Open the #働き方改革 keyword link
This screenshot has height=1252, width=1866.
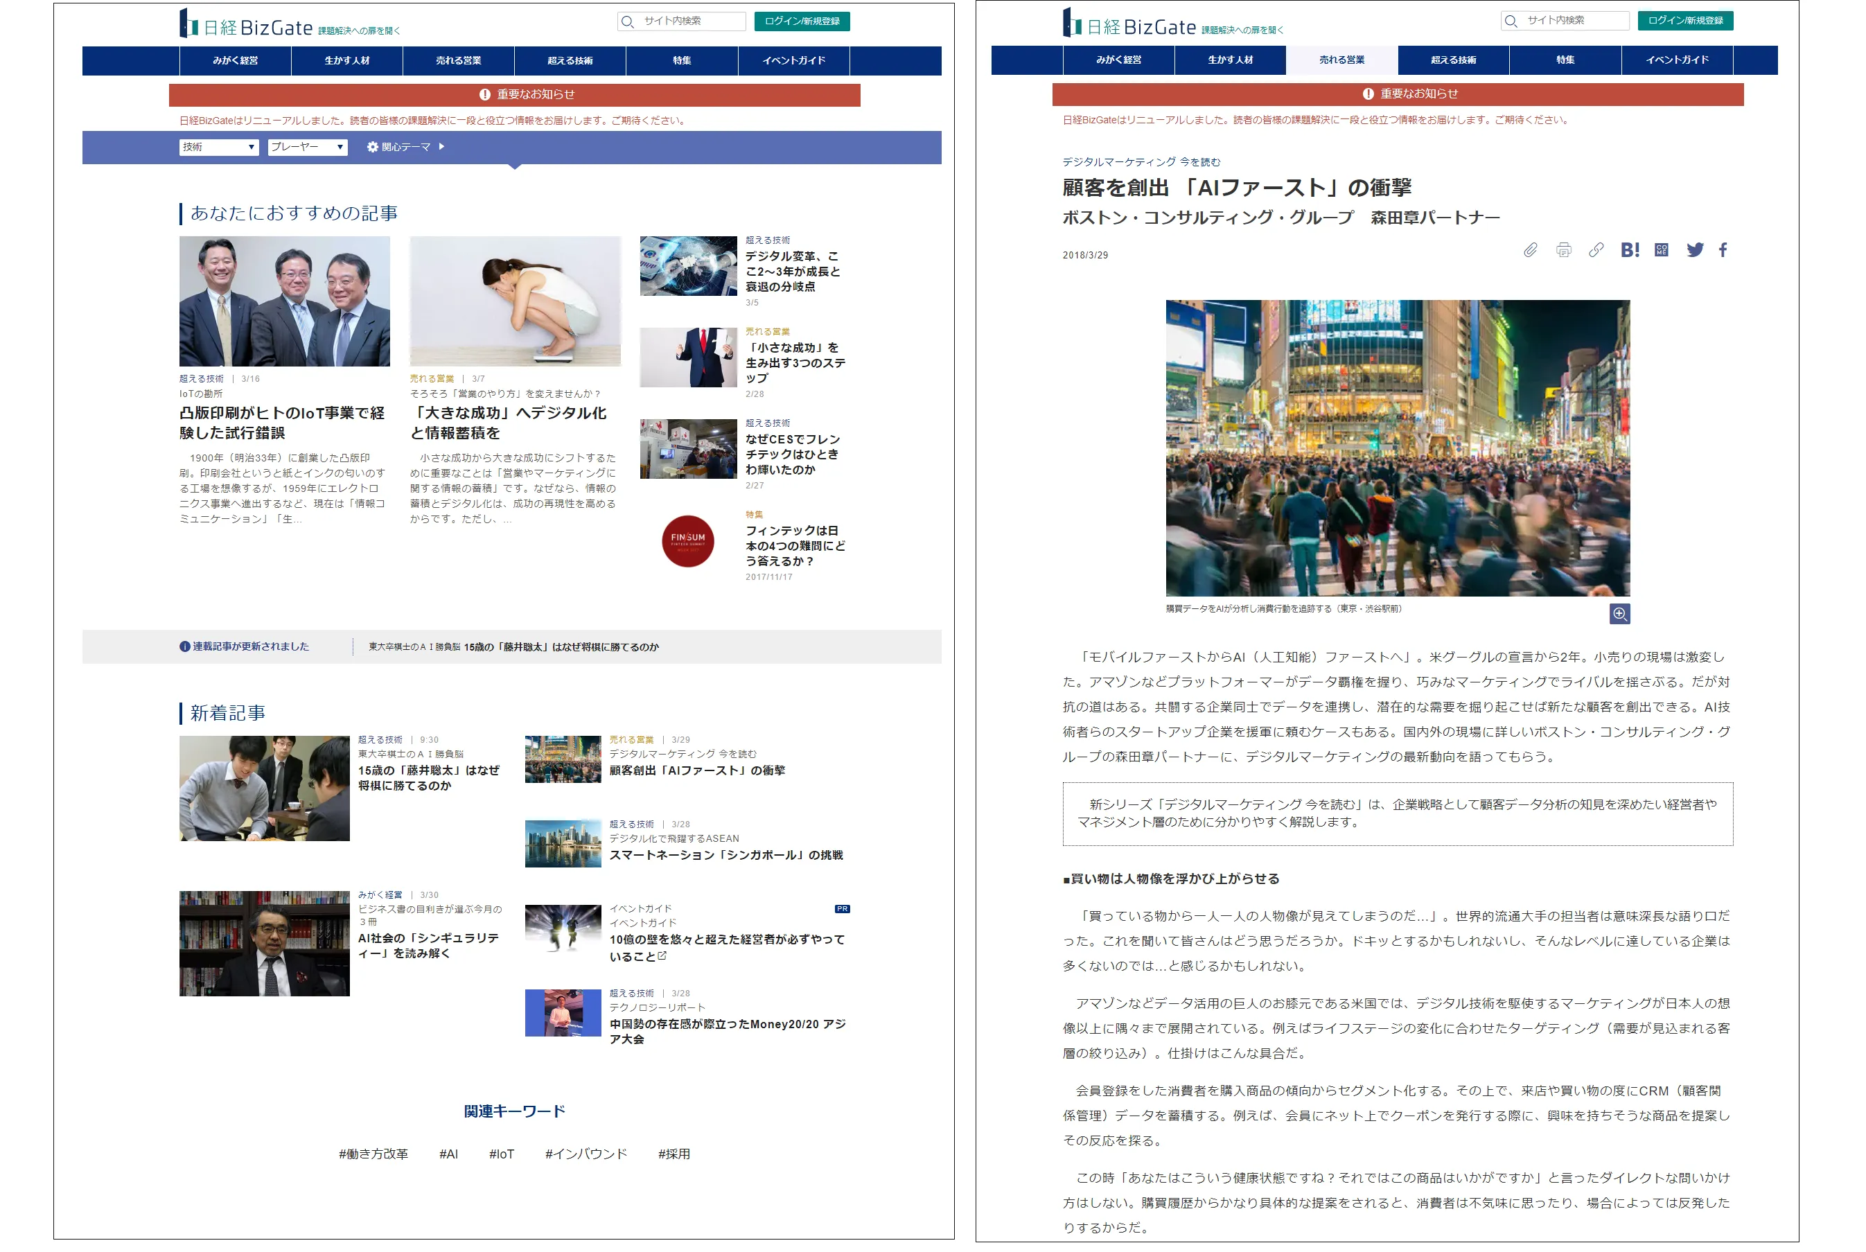click(373, 1154)
